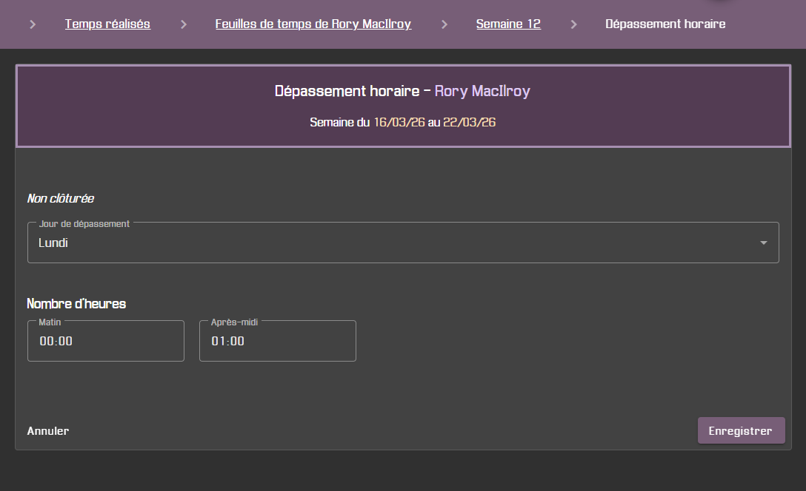Click the start date 16/03/26

coord(399,122)
